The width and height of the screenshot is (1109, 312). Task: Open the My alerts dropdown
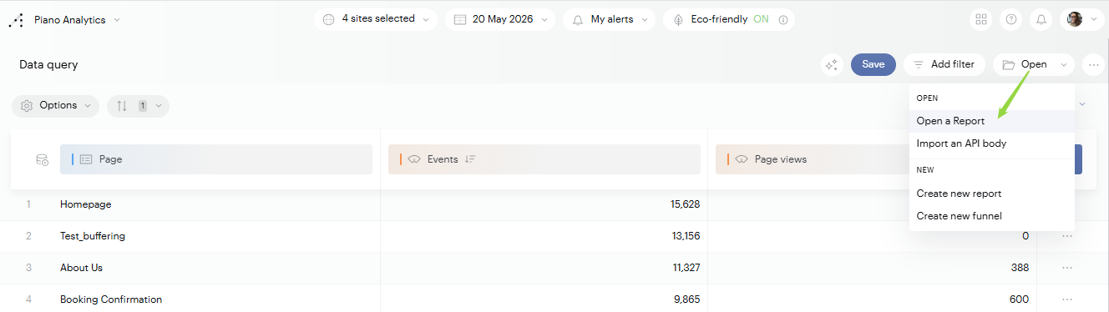coord(609,19)
